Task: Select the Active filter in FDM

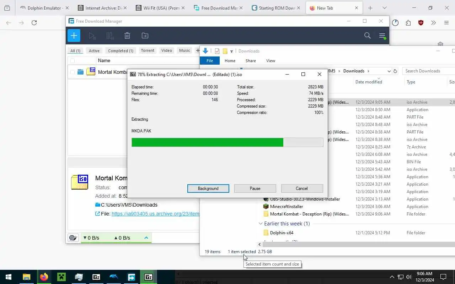Action: click(94, 51)
